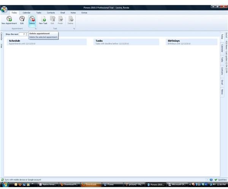This screenshot has width=228, height=189.
Task: Click the Show the next number field
Action: point(22,34)
